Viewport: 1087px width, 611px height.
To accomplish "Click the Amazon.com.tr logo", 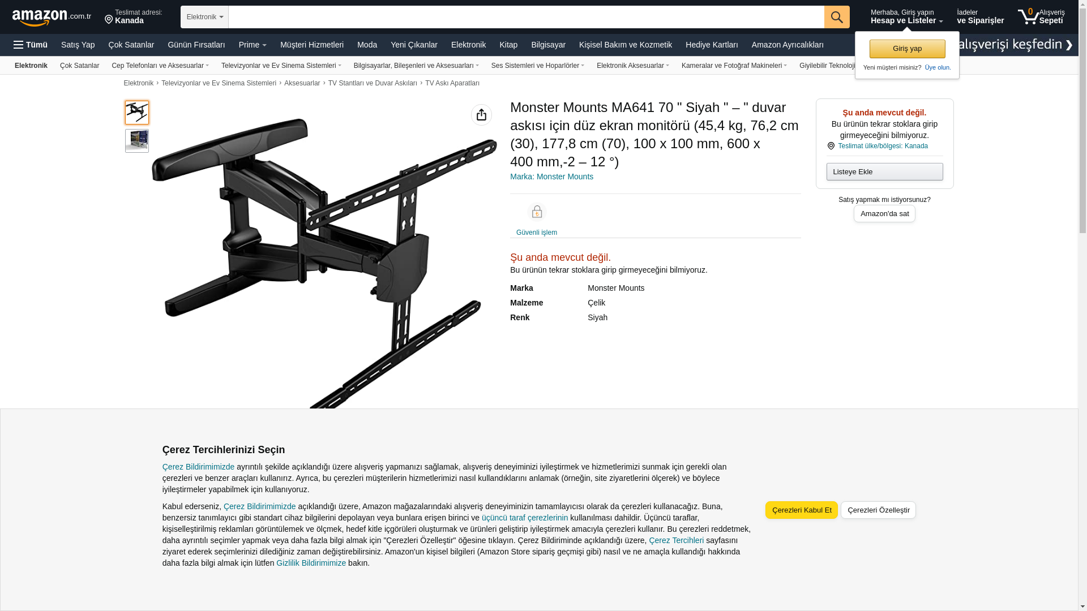I will coord(52,17).
